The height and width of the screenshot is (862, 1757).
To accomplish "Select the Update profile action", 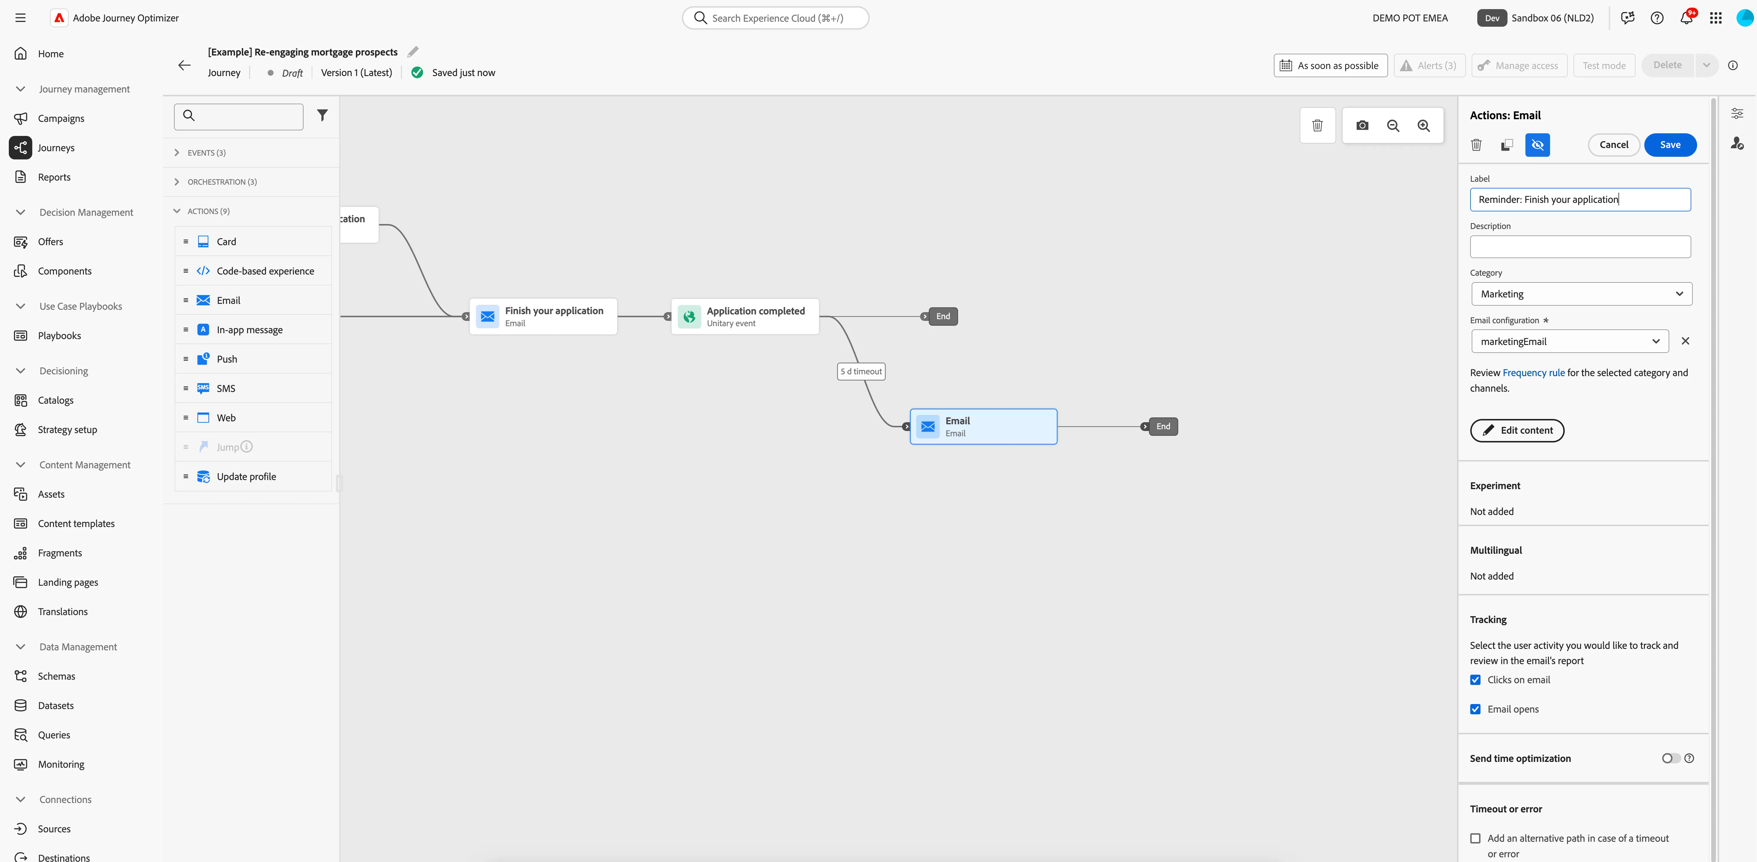I will 253,477.
